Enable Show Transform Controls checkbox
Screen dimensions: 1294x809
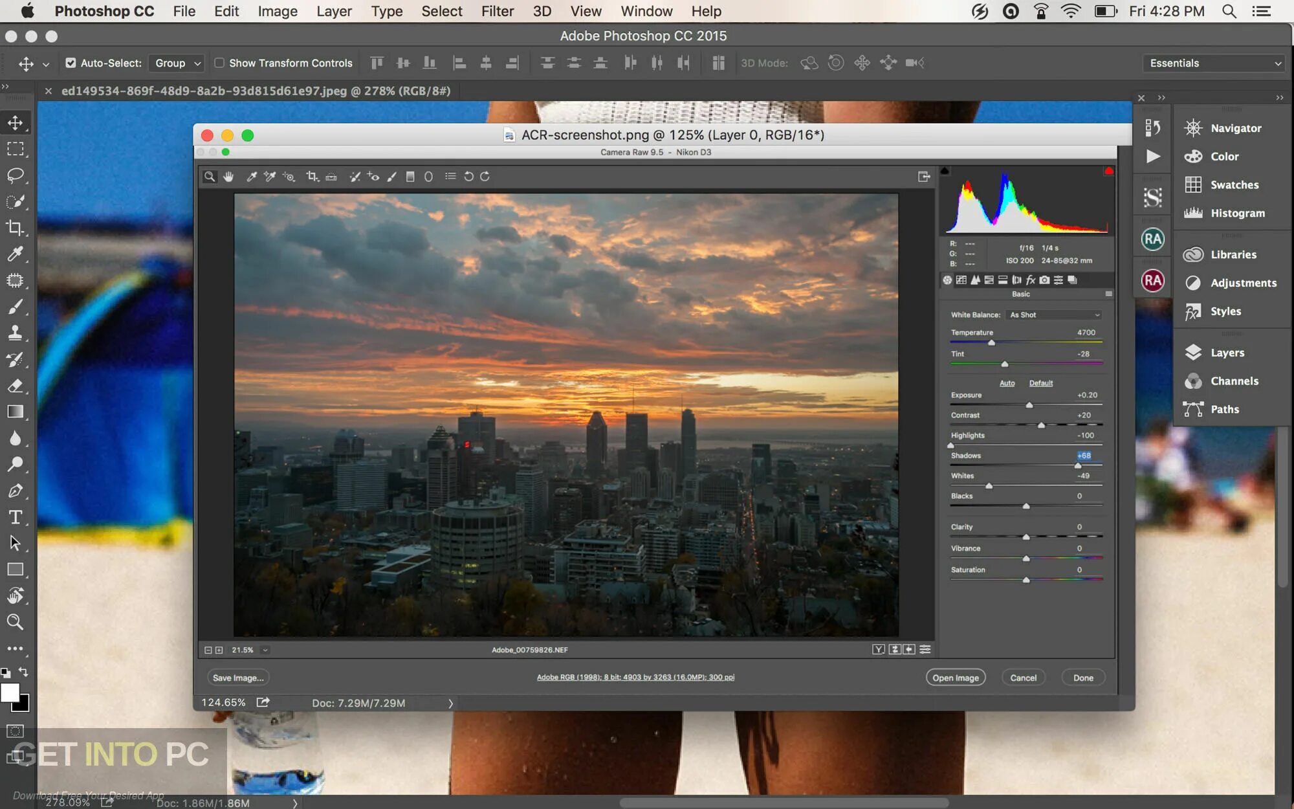coord(219,63)
